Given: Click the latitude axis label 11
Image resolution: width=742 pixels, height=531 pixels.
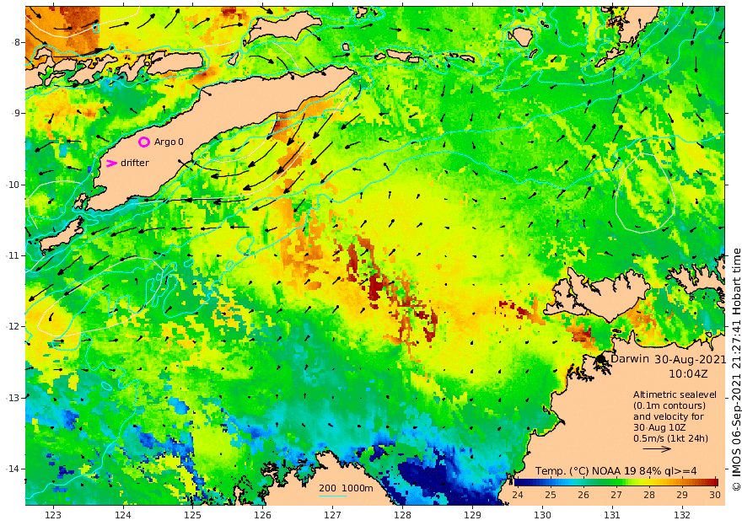Looking at the screenshot, I should (x=14, y=255).
